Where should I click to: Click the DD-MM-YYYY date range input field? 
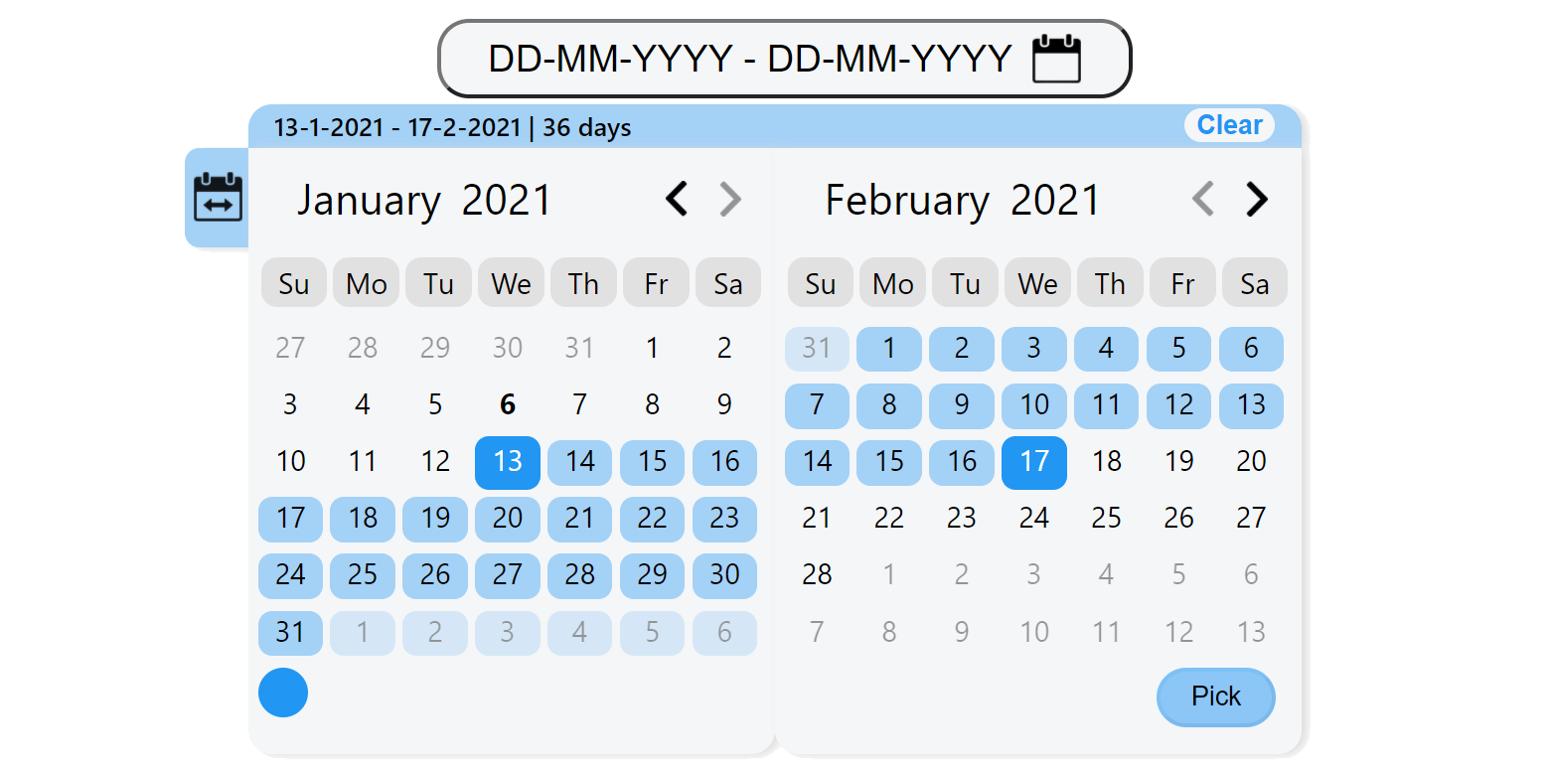(x=749, y=59)
